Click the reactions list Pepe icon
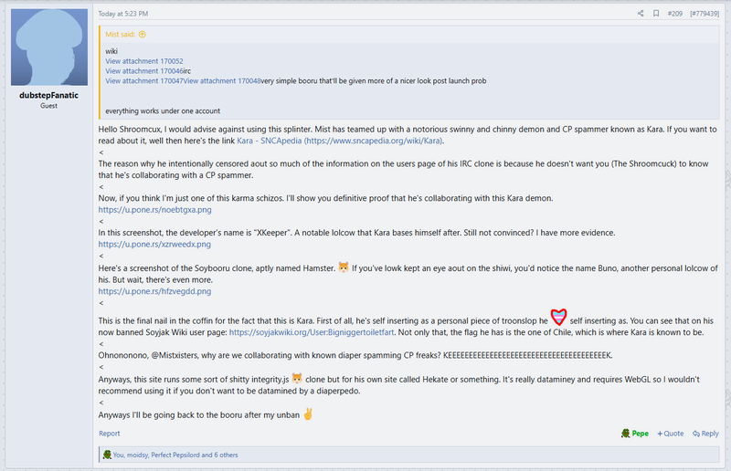Image resolution: width=731 pixels, height=471 pixels. click(107, 455)
